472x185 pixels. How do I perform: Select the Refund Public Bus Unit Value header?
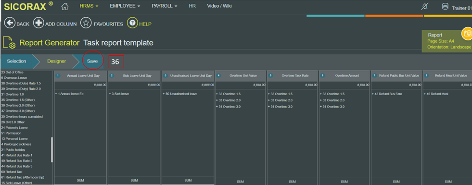(396, 76)
